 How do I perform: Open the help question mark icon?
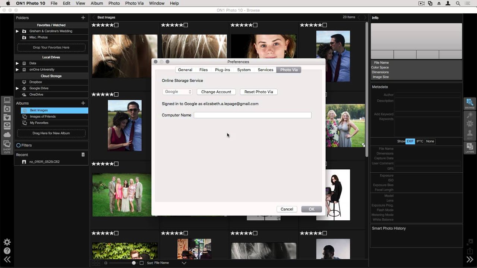point(7,251)
